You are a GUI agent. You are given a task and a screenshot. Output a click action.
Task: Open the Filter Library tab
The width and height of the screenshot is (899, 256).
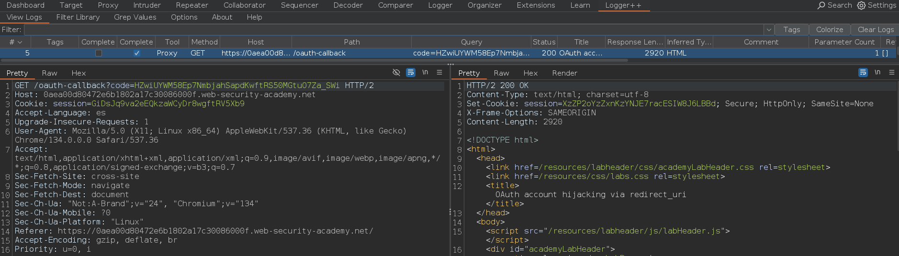[78, 17]
